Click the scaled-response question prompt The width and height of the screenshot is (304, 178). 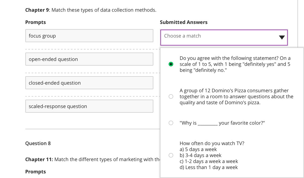[89, 106]
